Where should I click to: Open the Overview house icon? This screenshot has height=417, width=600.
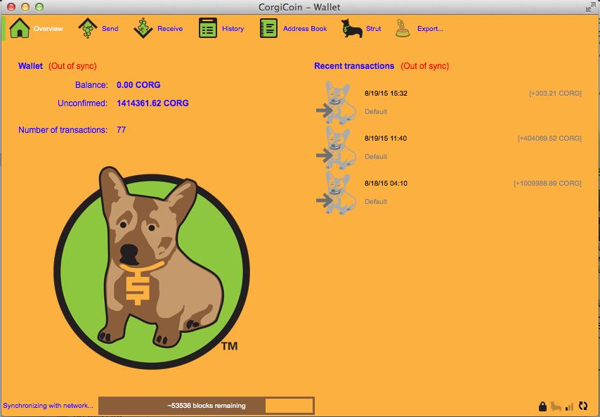point(20,29)
